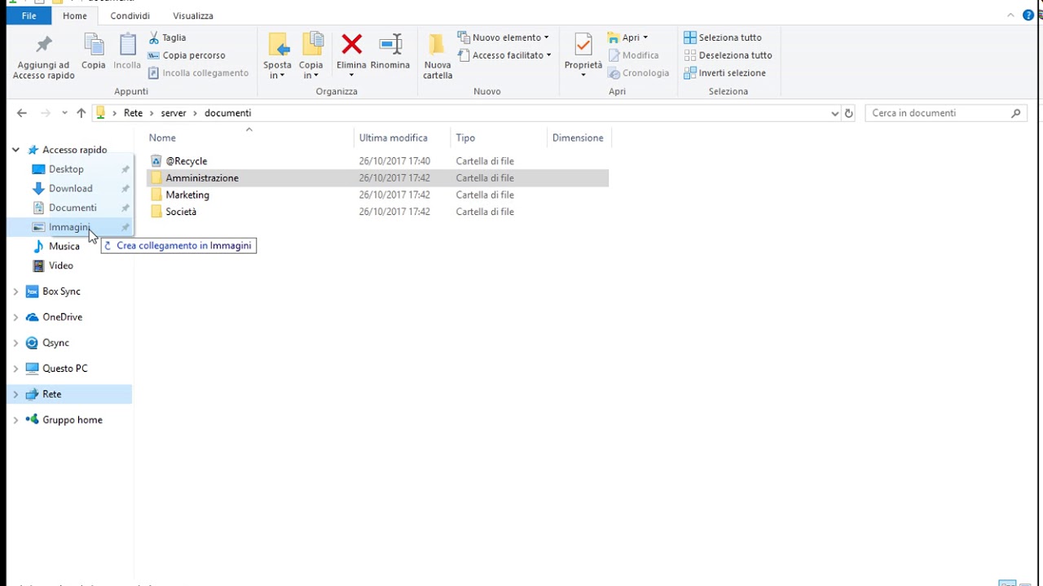Screen dimensions: 1043x586
Task: Invert selection with Inverti selezione
Action: point(725,73)
